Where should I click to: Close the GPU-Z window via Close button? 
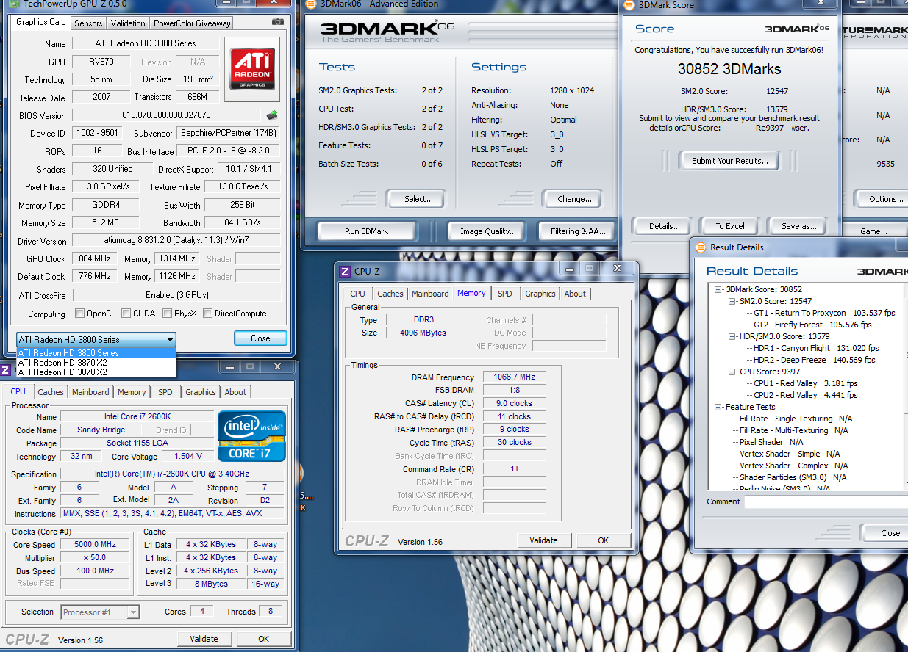coord(260,338)
